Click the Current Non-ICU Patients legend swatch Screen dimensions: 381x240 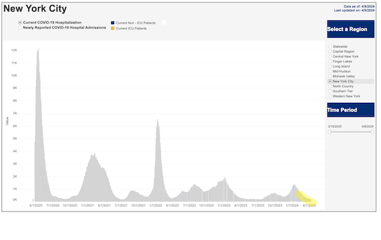pos(113,23)
